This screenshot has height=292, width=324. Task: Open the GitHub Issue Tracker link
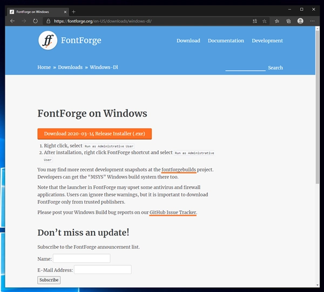(x=173, y=213)
